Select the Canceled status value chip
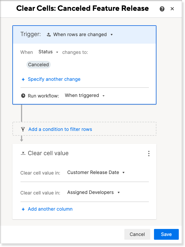 coord(38,65)
